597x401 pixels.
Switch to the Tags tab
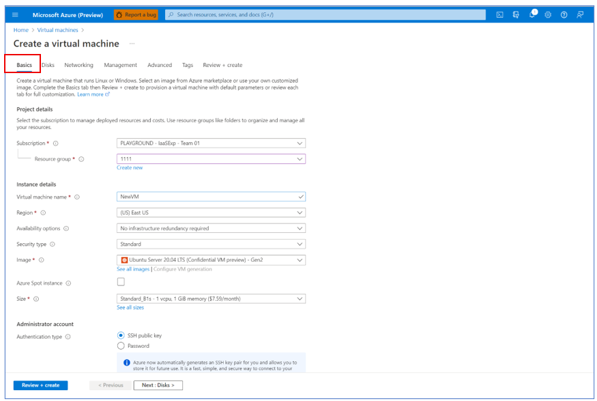coord(188,65)
